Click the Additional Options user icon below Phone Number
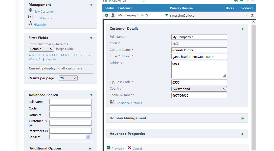The height and width of the screenshot is (151, 274). click(112, 102)
